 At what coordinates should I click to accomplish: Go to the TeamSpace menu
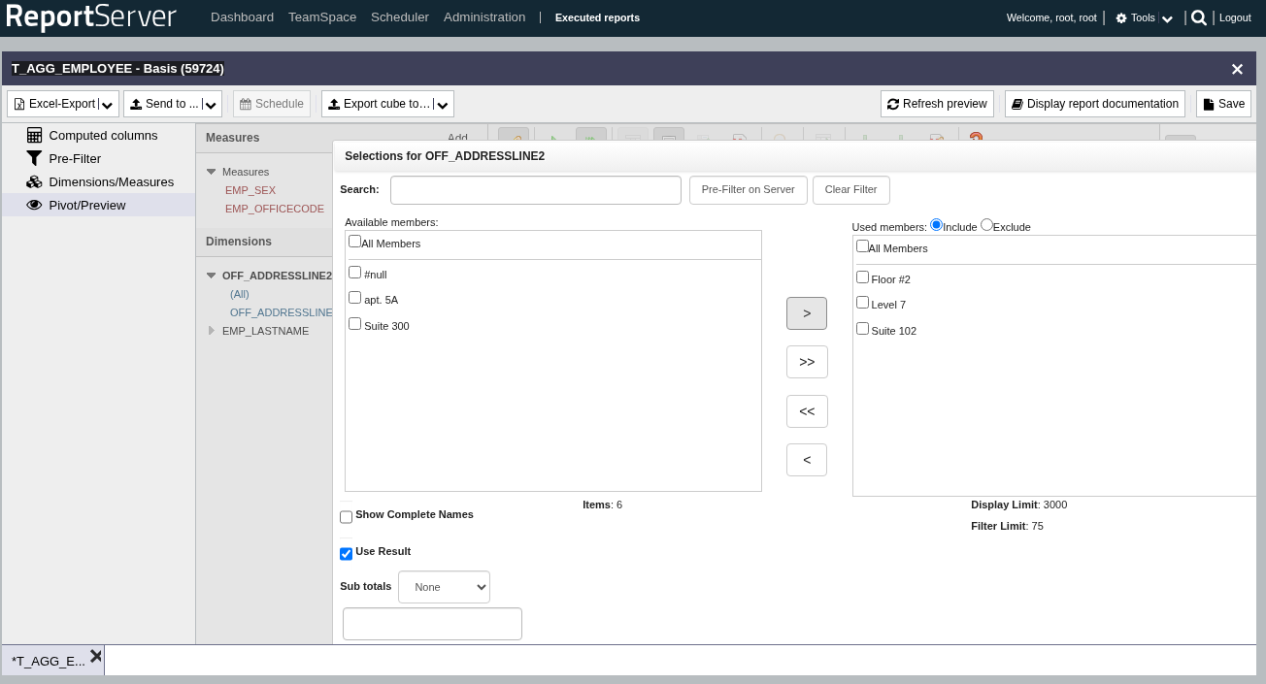[321, 17]
